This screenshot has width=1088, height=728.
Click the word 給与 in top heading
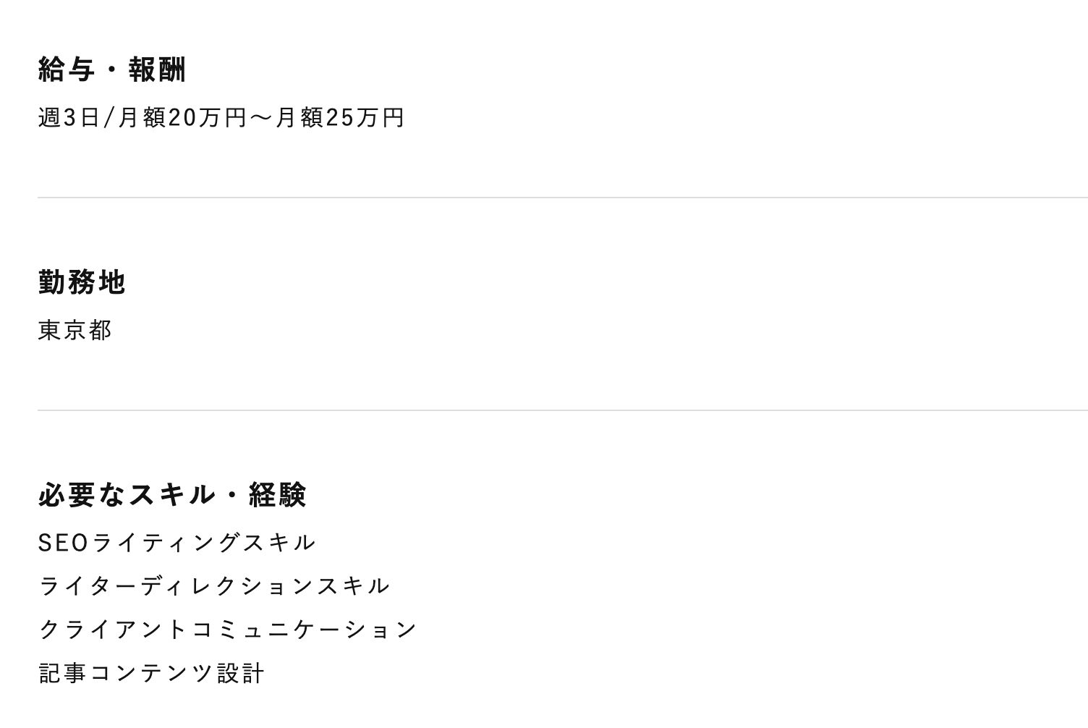pyautogui.click(x=67, y=70)
